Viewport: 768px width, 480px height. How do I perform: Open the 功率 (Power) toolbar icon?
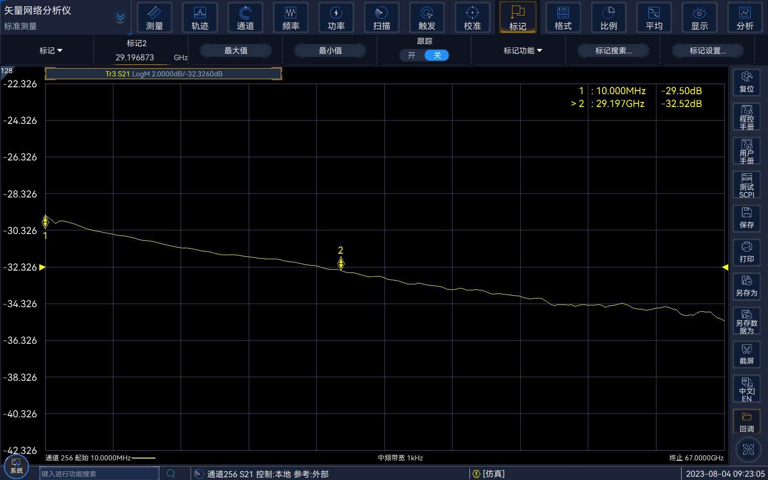point(336,18)
